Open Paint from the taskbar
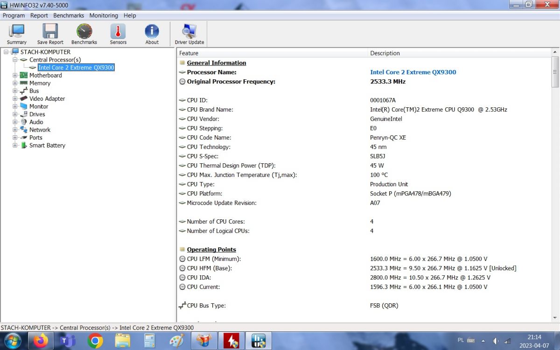The height and width of the screenshot is (350, 560). tap(176, 341)
